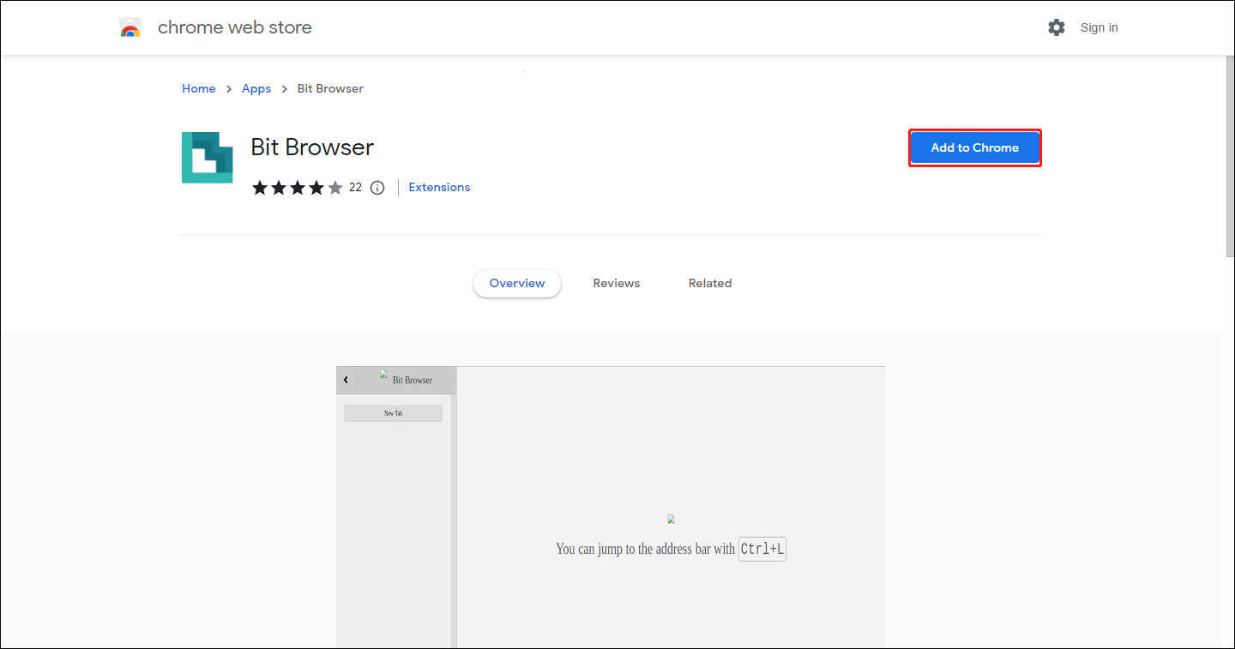This screenshot has width=1235, height=649.
Task: Click the Ctrl+L key hint in preview
Action: [x=762, y=549]
